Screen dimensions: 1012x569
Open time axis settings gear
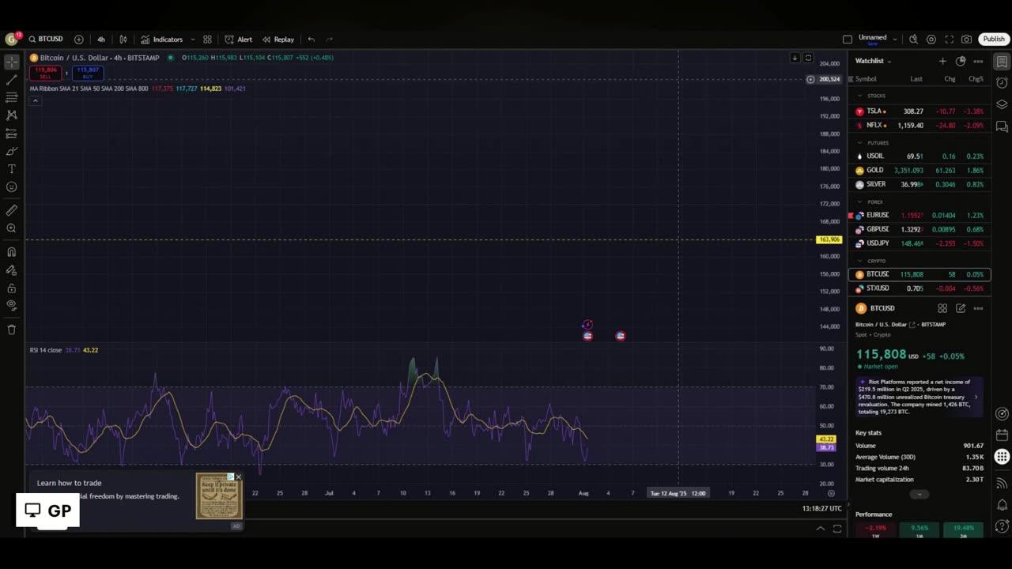[x=830, y=493]
